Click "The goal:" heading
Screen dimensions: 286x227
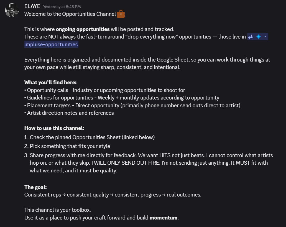pyautogui.click(x=35, y=187)
